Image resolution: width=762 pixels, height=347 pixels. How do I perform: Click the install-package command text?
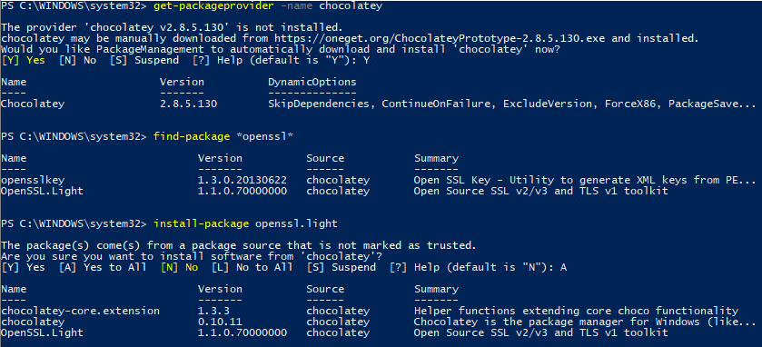click(x=202, y=223)
